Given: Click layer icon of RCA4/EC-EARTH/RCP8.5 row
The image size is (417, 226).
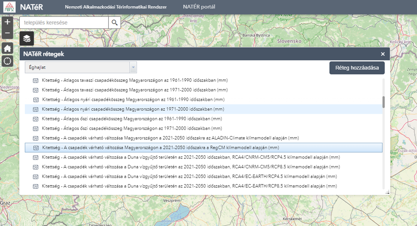Looking at the screenshot, I should pyautogui.click(x=35, y=187).
